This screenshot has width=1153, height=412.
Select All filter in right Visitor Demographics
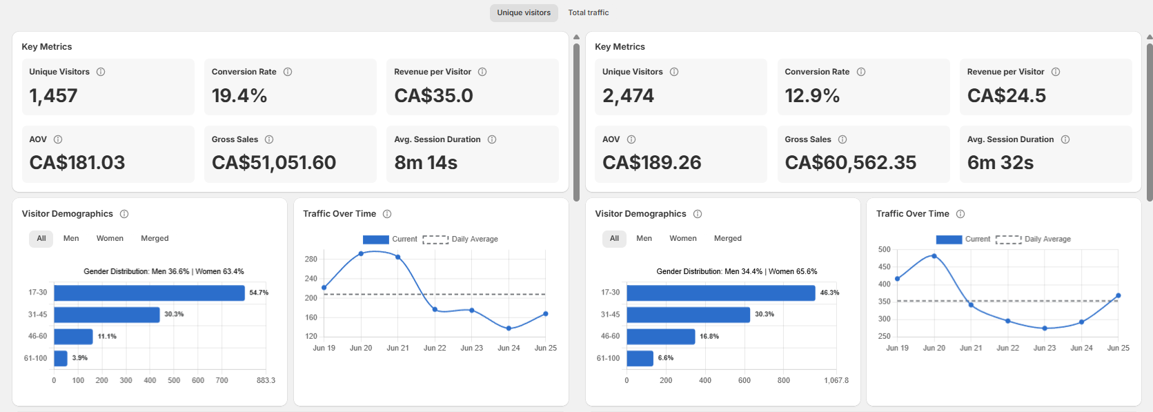pos(614,239)
